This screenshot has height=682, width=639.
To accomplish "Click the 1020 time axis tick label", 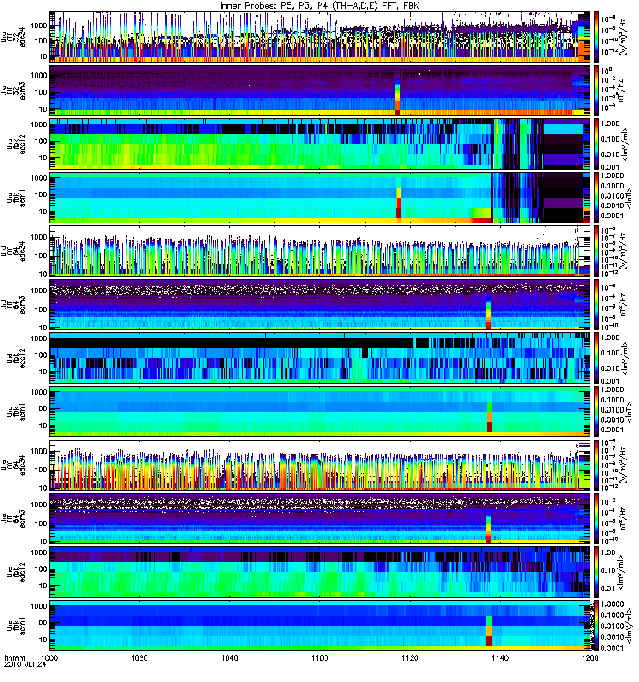I will (x=140, y=658).
